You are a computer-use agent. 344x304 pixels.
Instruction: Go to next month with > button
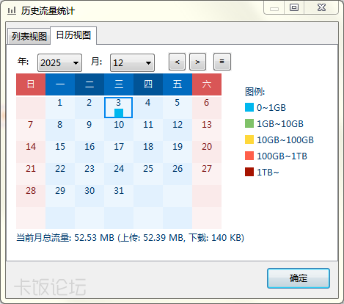click(197, 62)
